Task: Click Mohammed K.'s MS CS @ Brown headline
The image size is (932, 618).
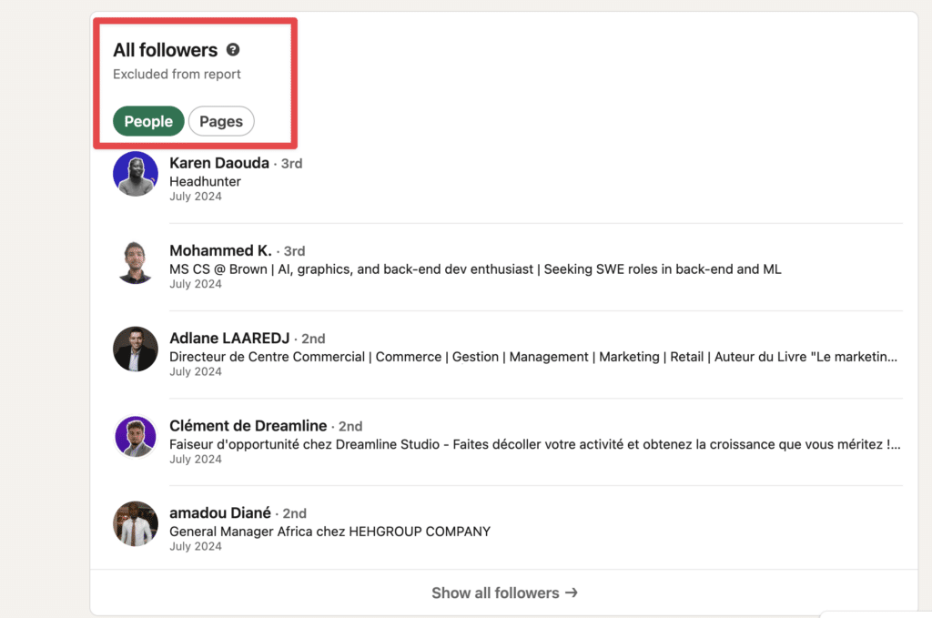Action: tap(475, 269)
